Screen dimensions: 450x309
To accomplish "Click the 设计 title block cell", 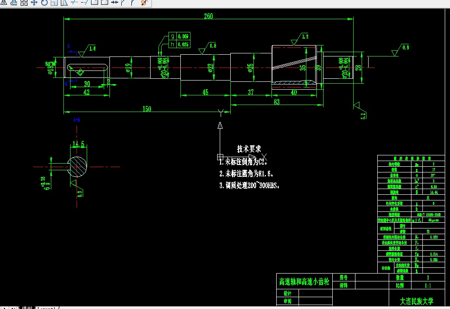I will 288,293.
